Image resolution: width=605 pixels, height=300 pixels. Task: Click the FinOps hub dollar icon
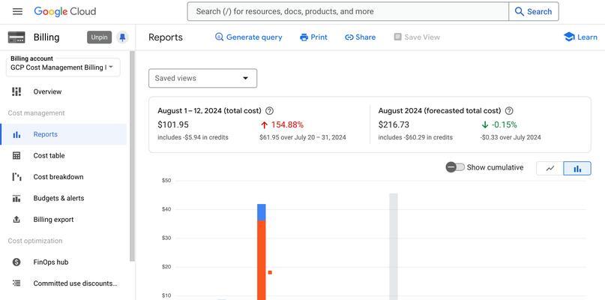pyautogui.click(x=16, y=262)
